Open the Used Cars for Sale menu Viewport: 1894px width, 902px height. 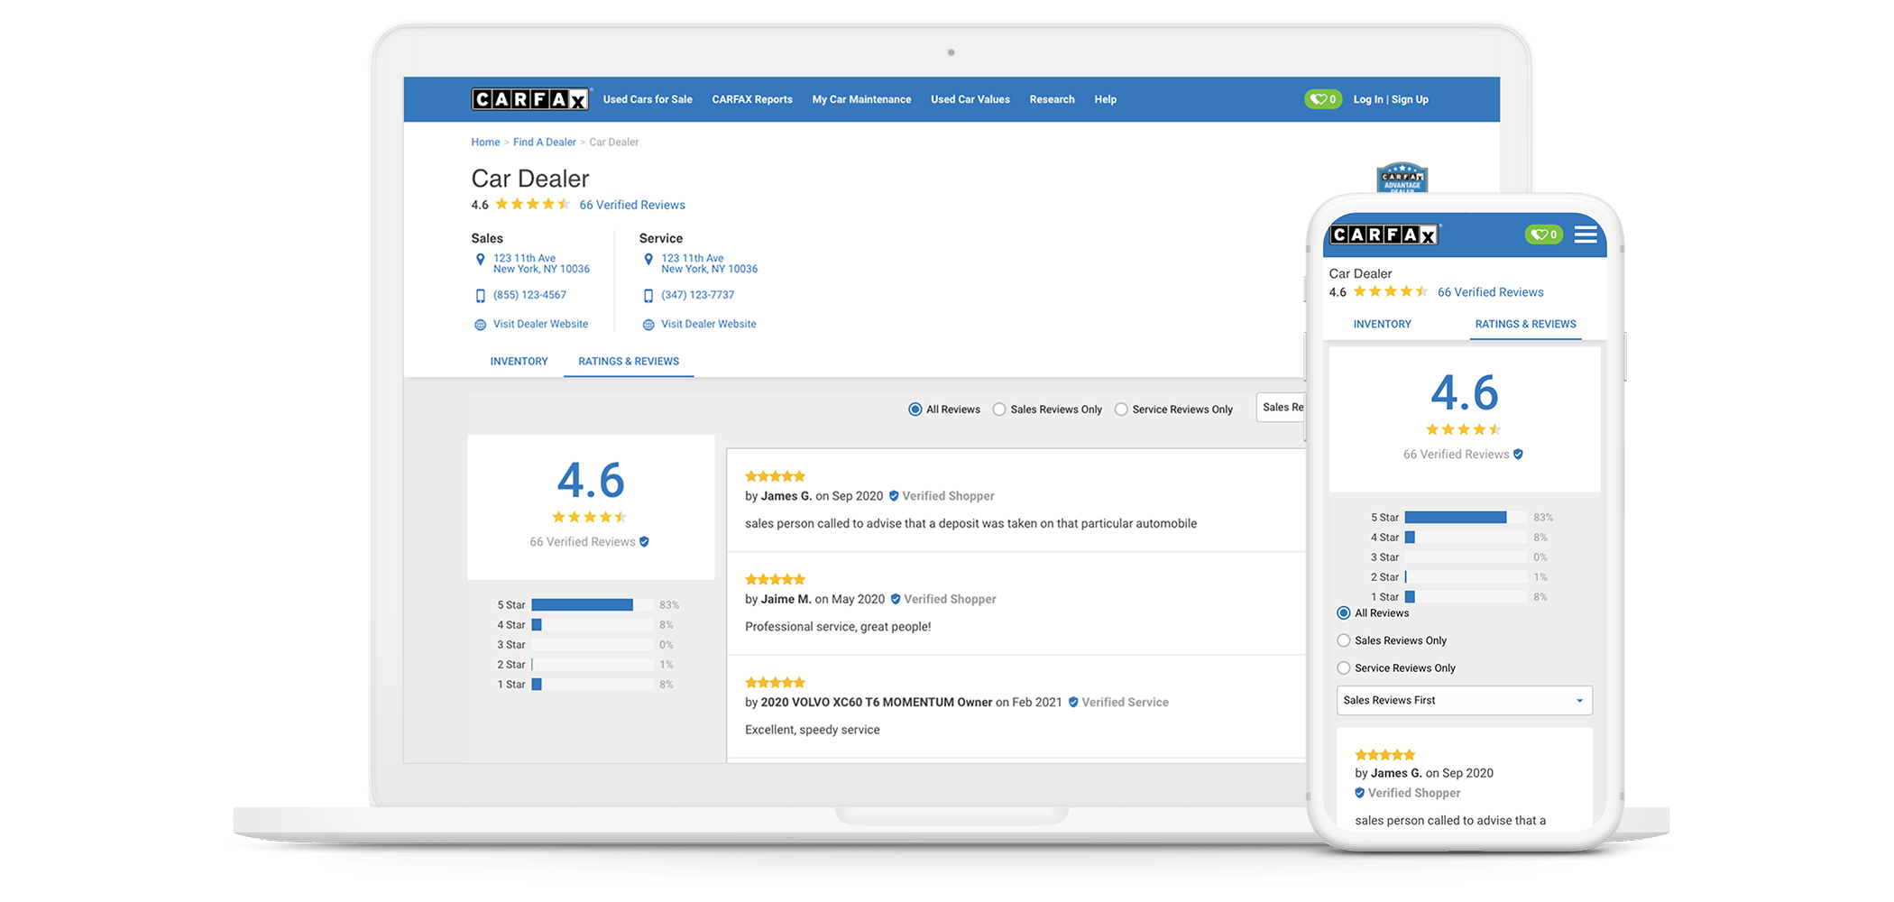648,99
